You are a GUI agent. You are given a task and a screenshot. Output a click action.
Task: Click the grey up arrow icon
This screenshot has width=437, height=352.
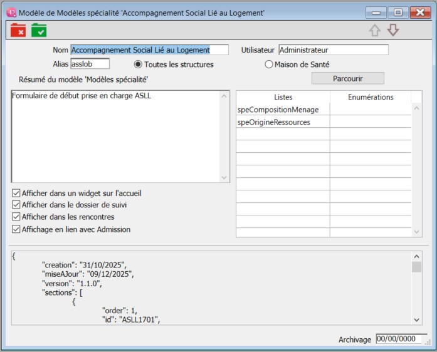374,30
